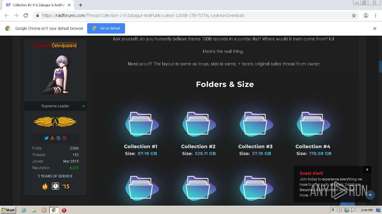The height and width of the screenshot is (214, 382).
Task: Close the Guest Alert popup
Action: pyautogui.click(x=367, y=169)
